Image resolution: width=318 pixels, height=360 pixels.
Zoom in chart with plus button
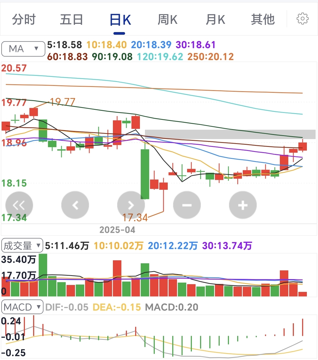click(243, 205)
